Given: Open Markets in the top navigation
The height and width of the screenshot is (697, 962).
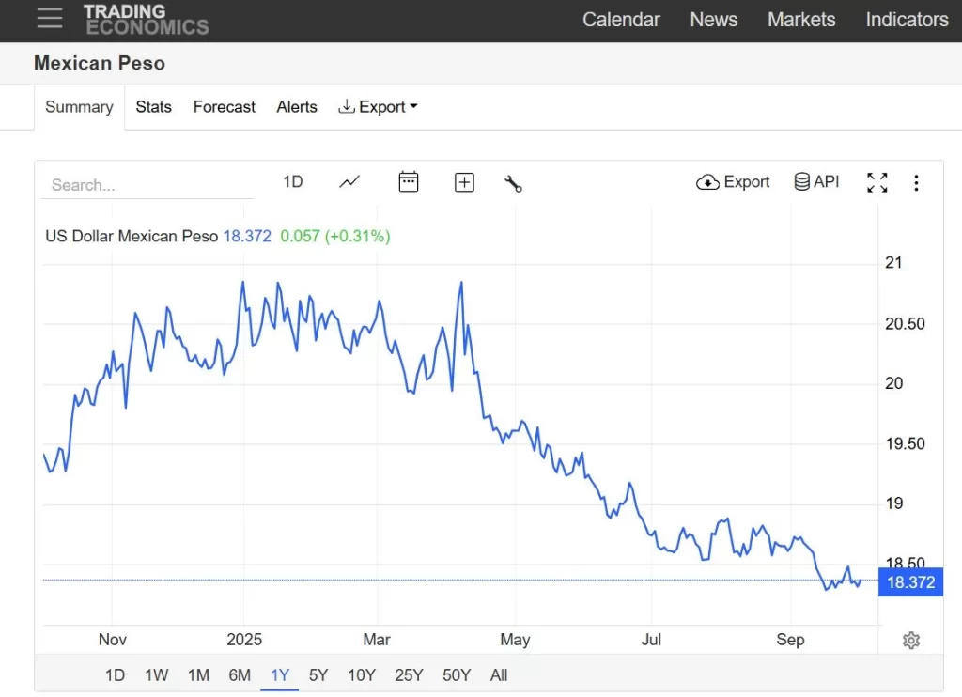Looking at the screenshot, I should (800, 20).
